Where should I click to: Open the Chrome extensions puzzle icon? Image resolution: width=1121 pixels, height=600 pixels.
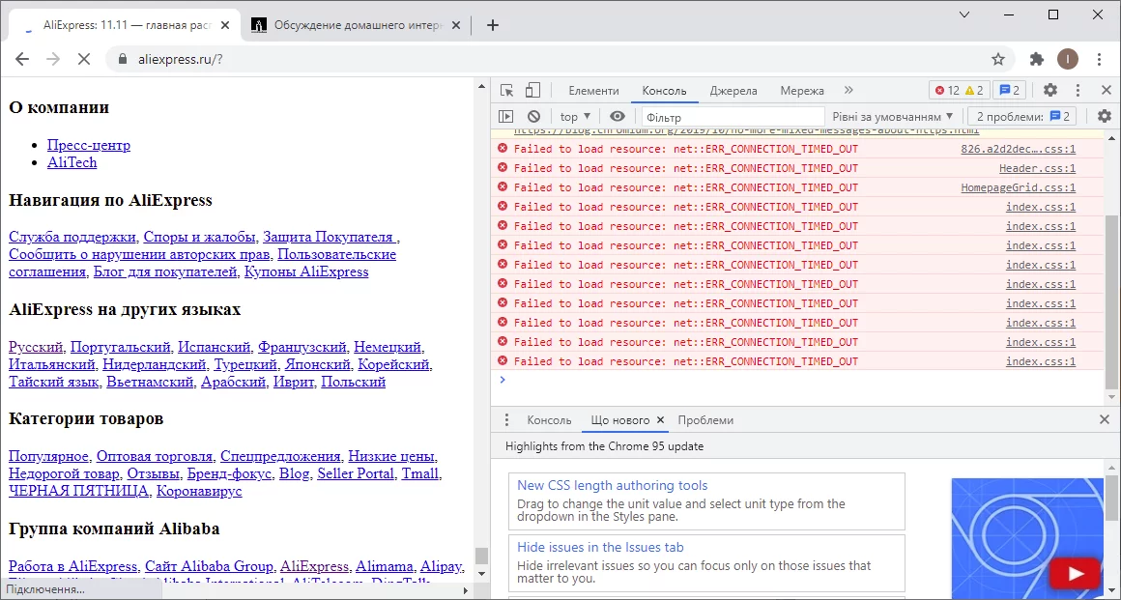[x=1037, y=59]
